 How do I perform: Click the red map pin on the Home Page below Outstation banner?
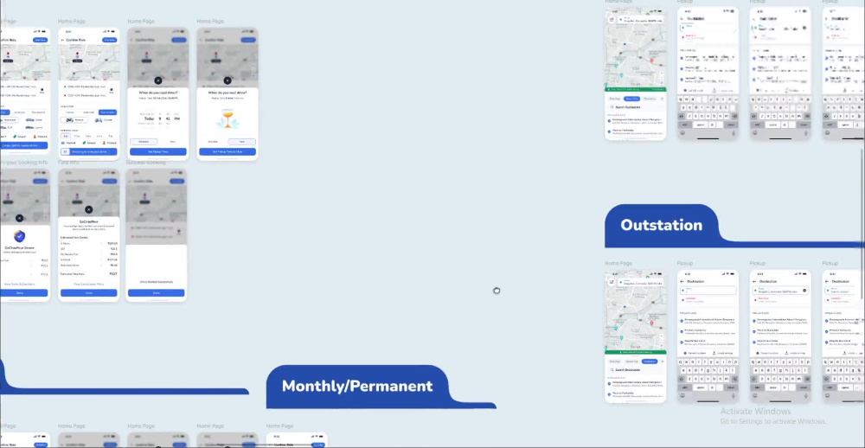[651, 323]
